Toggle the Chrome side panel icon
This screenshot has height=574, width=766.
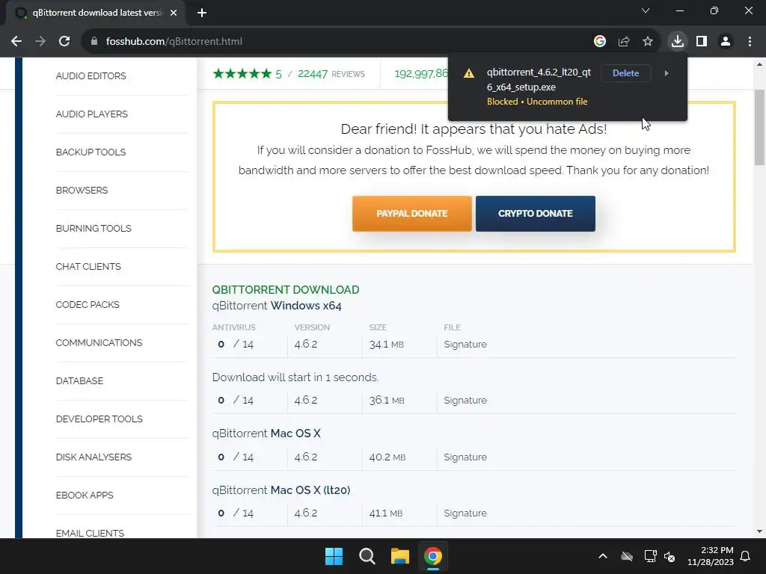tap(702, 42)
